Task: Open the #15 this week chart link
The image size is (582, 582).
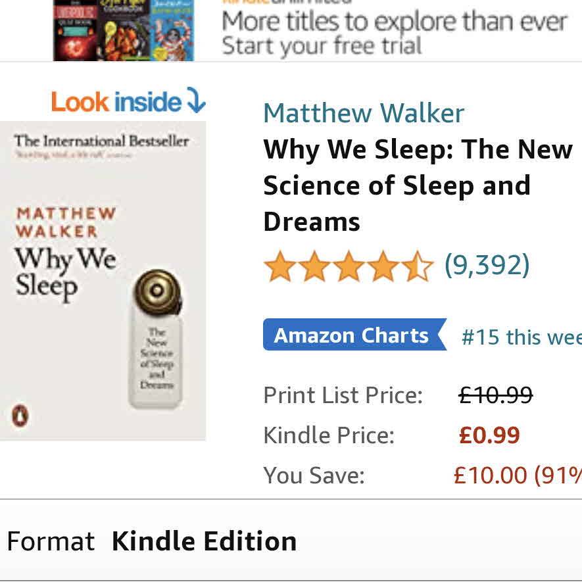Action: click(x=521, y=337)
